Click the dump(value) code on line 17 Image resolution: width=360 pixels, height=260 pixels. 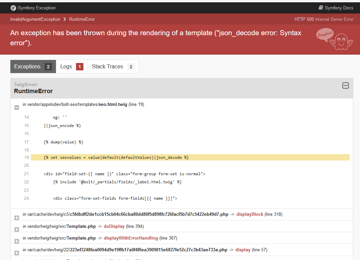point(63,142)
